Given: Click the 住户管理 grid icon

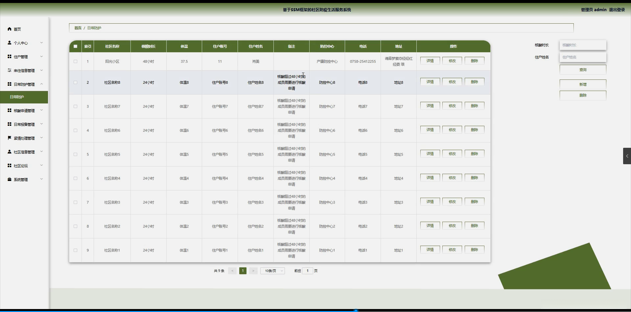Looking at the screenshot, I should (x=10, y=56).
